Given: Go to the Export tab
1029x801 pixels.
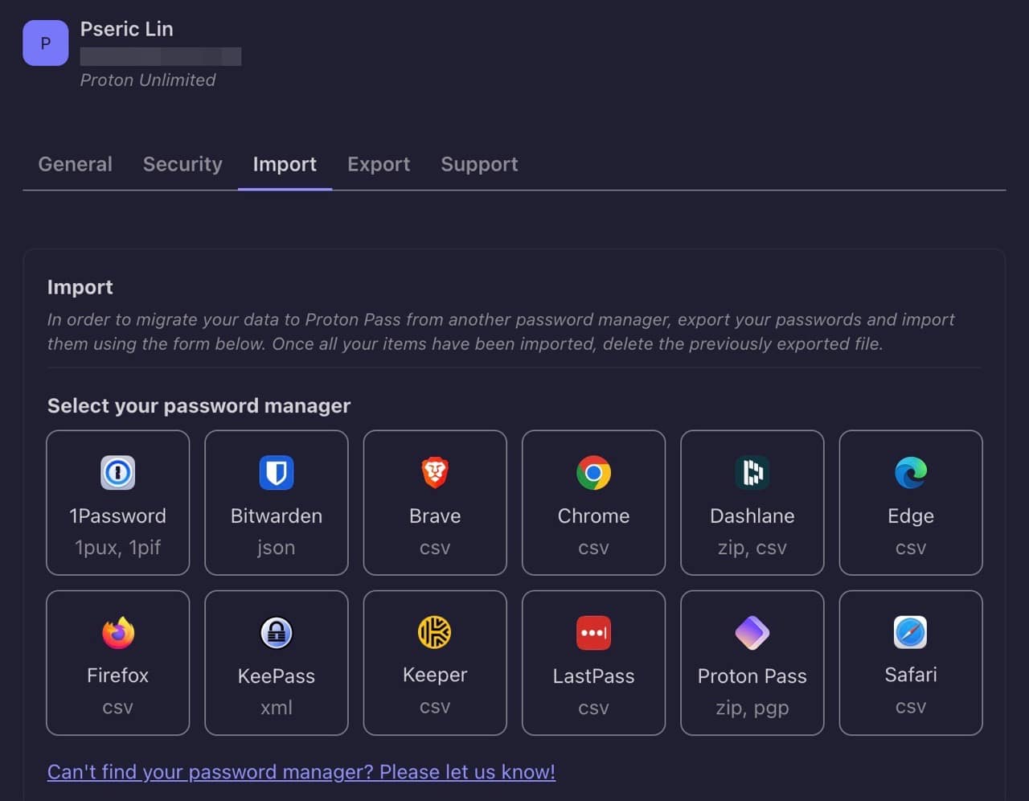Looking at the screenshot, I should pos(379,164).
